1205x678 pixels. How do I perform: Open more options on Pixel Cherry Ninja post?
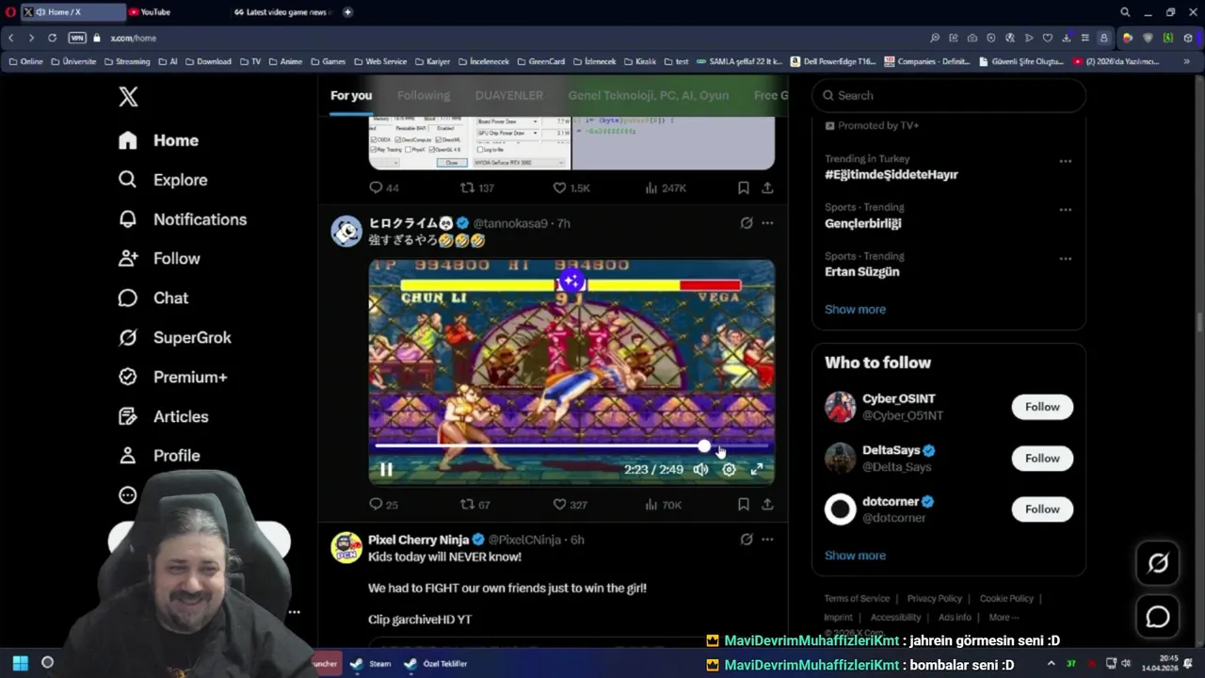point(767,540)
